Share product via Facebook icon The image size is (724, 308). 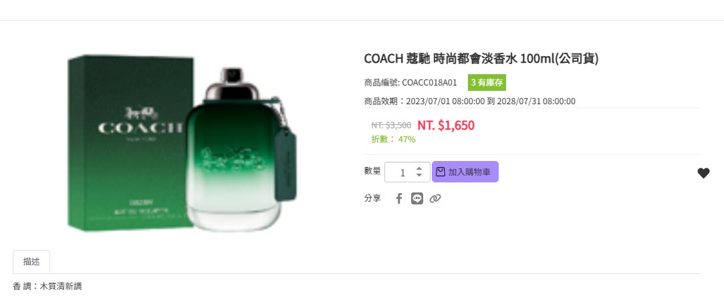(399, 198)
